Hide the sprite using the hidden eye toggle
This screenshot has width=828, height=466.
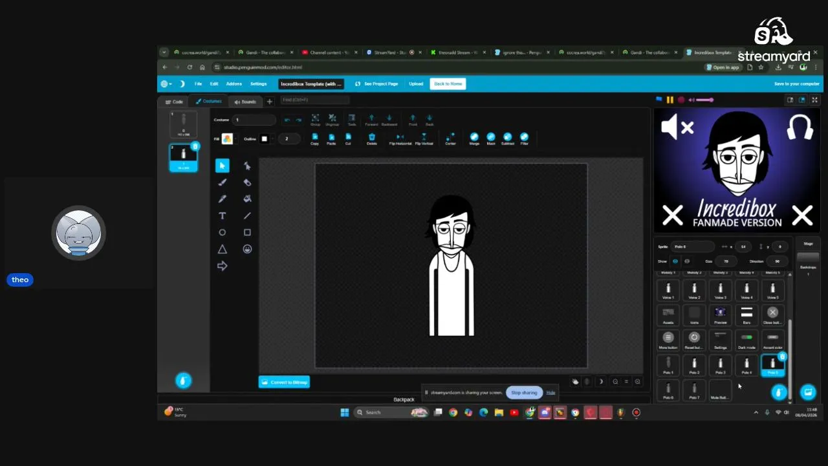click(x=687, y=261)
